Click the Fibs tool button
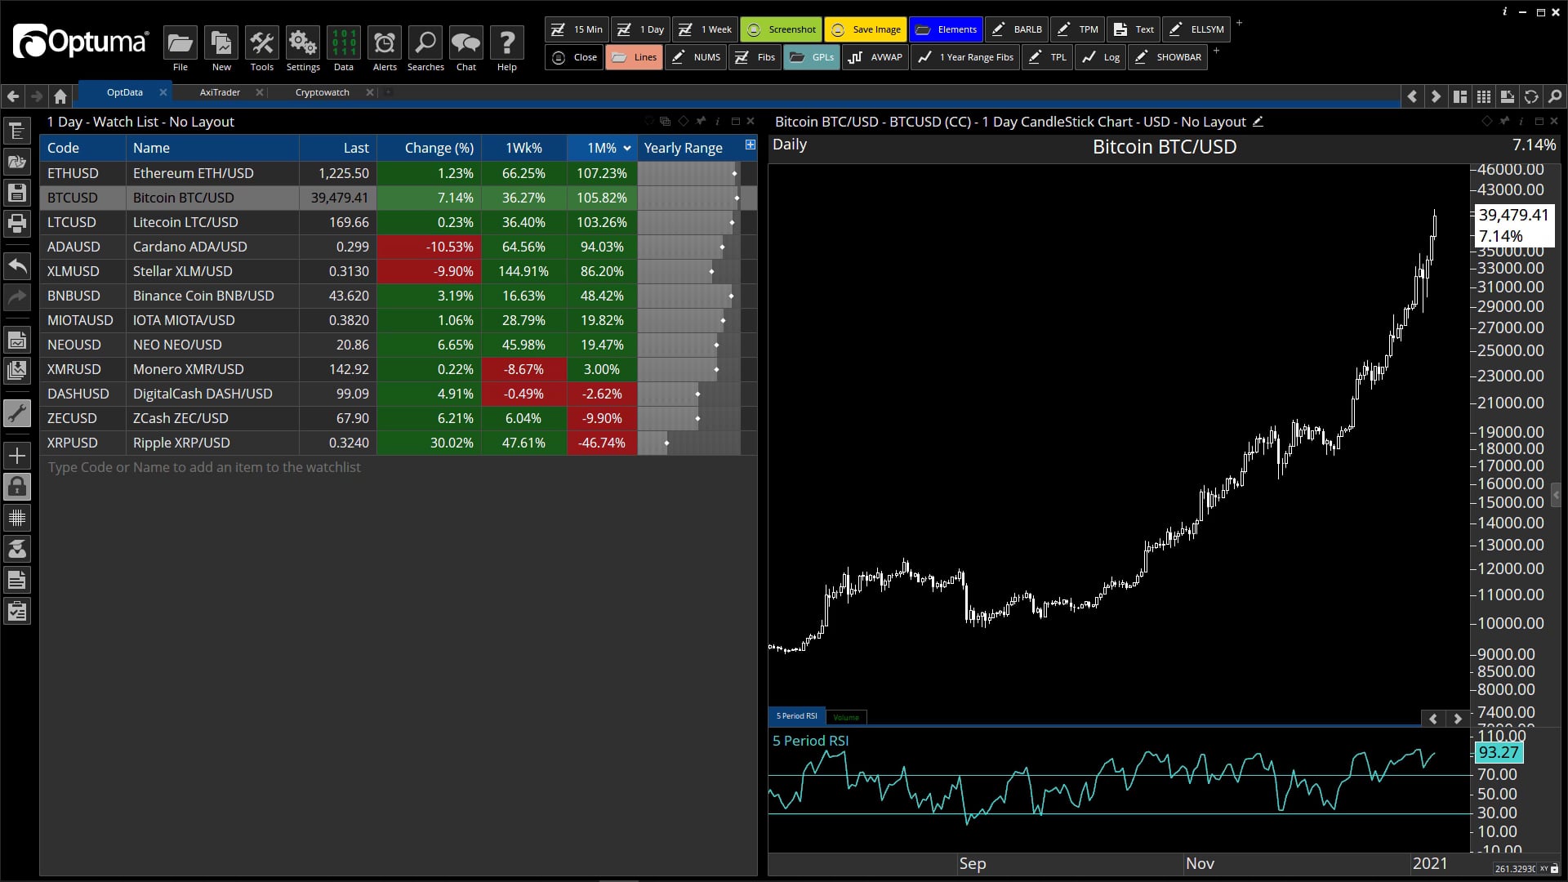1568x882 pixels. tap(755, 57)
